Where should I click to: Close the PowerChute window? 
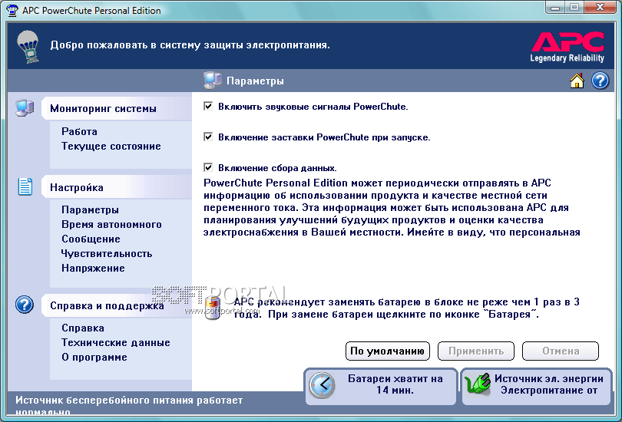(x=600, y=8)
